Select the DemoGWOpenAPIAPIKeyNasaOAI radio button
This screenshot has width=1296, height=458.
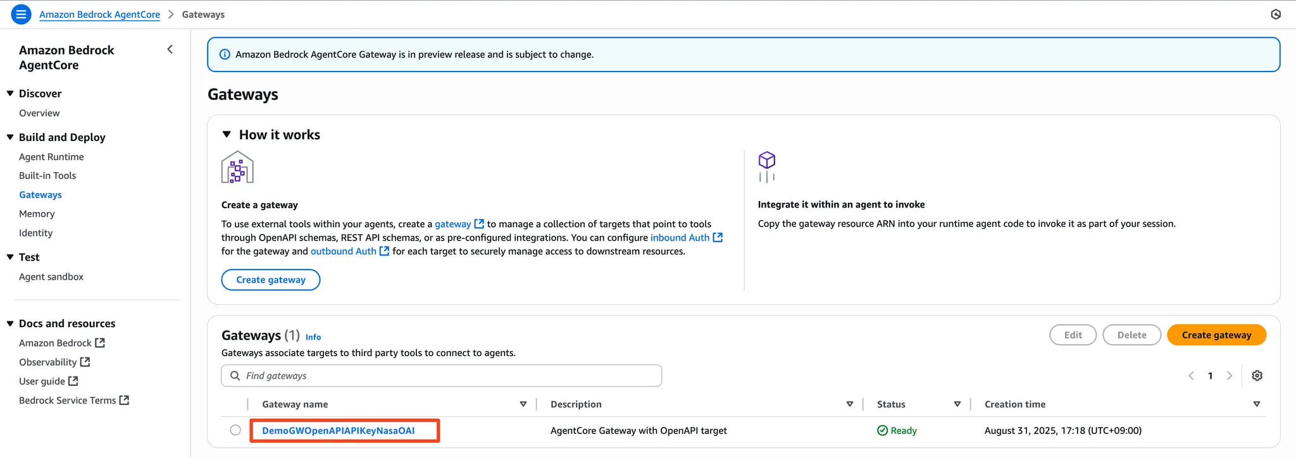(235, 430)
